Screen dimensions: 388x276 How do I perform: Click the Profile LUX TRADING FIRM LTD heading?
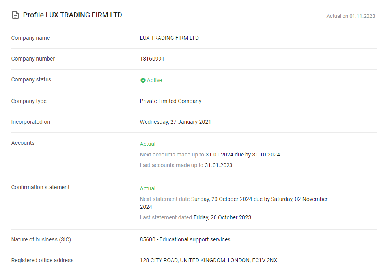tap(73, 15)
